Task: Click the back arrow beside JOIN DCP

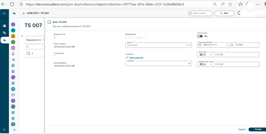Action: click(24, 13)
